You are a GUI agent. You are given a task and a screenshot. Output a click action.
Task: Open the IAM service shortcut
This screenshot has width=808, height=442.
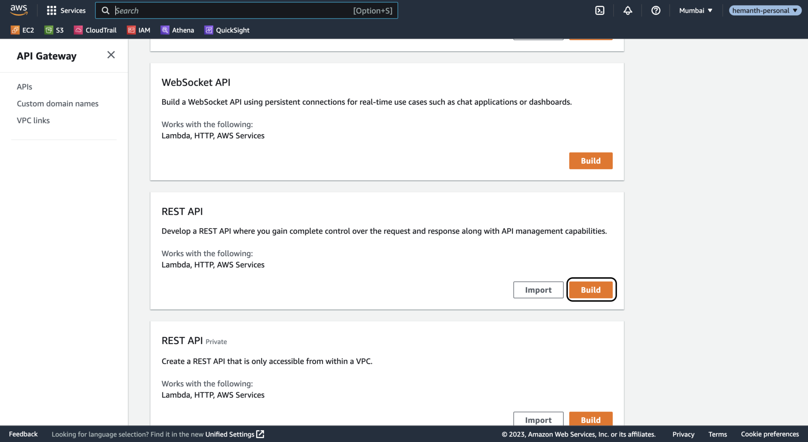click(x=138, y=30)
